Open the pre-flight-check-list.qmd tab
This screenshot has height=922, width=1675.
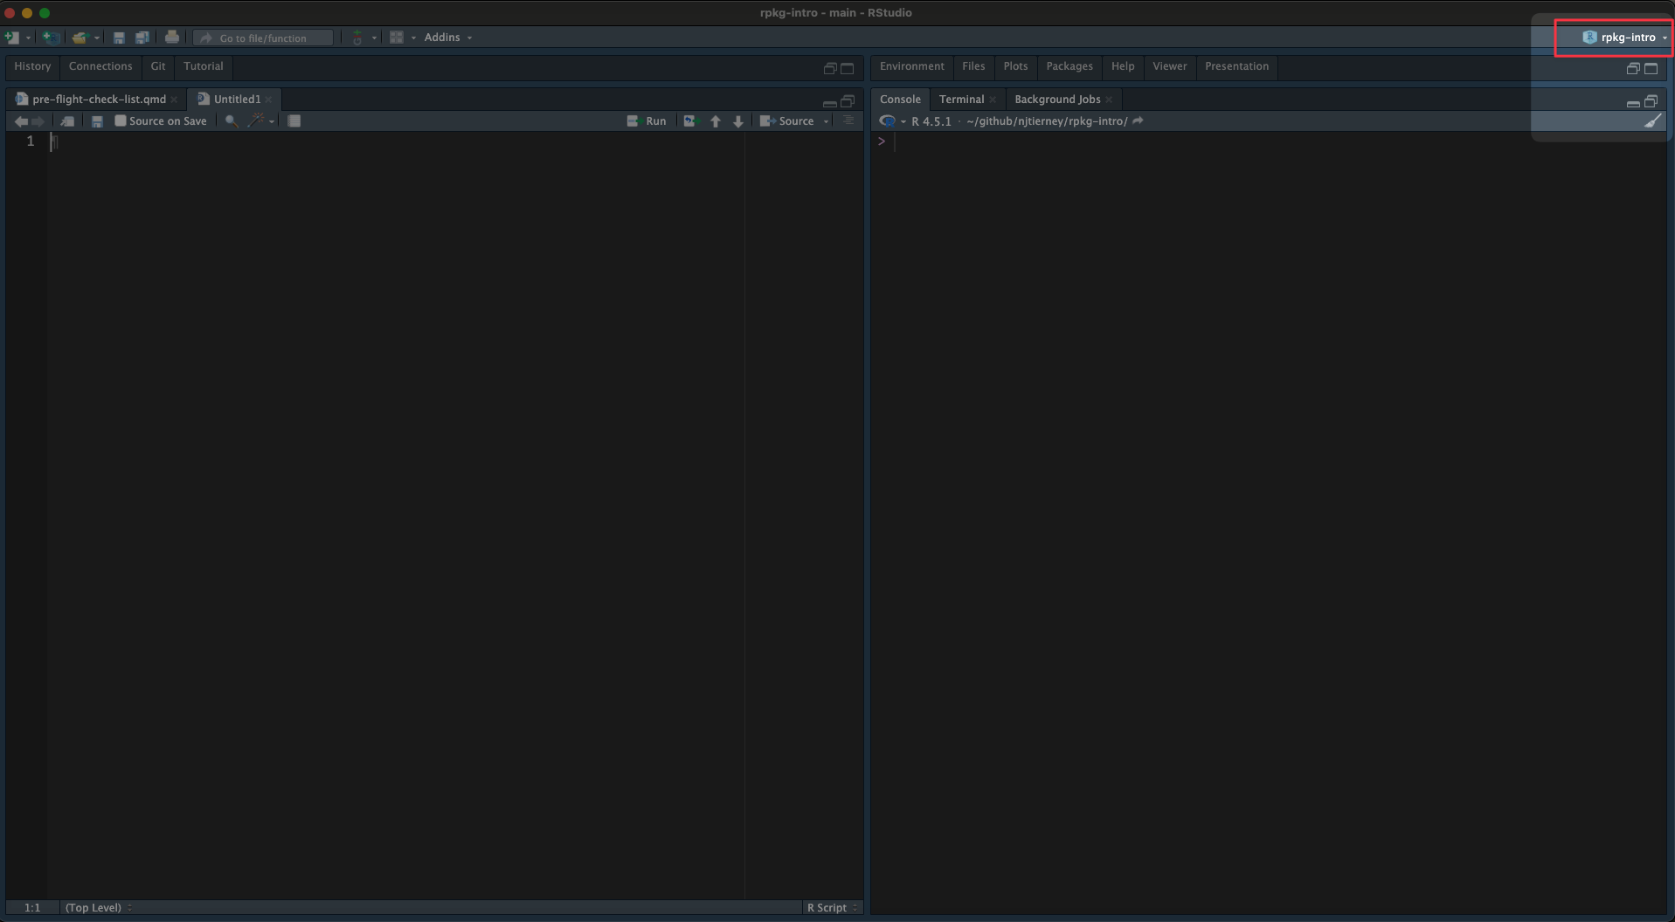tap(98, 100)
